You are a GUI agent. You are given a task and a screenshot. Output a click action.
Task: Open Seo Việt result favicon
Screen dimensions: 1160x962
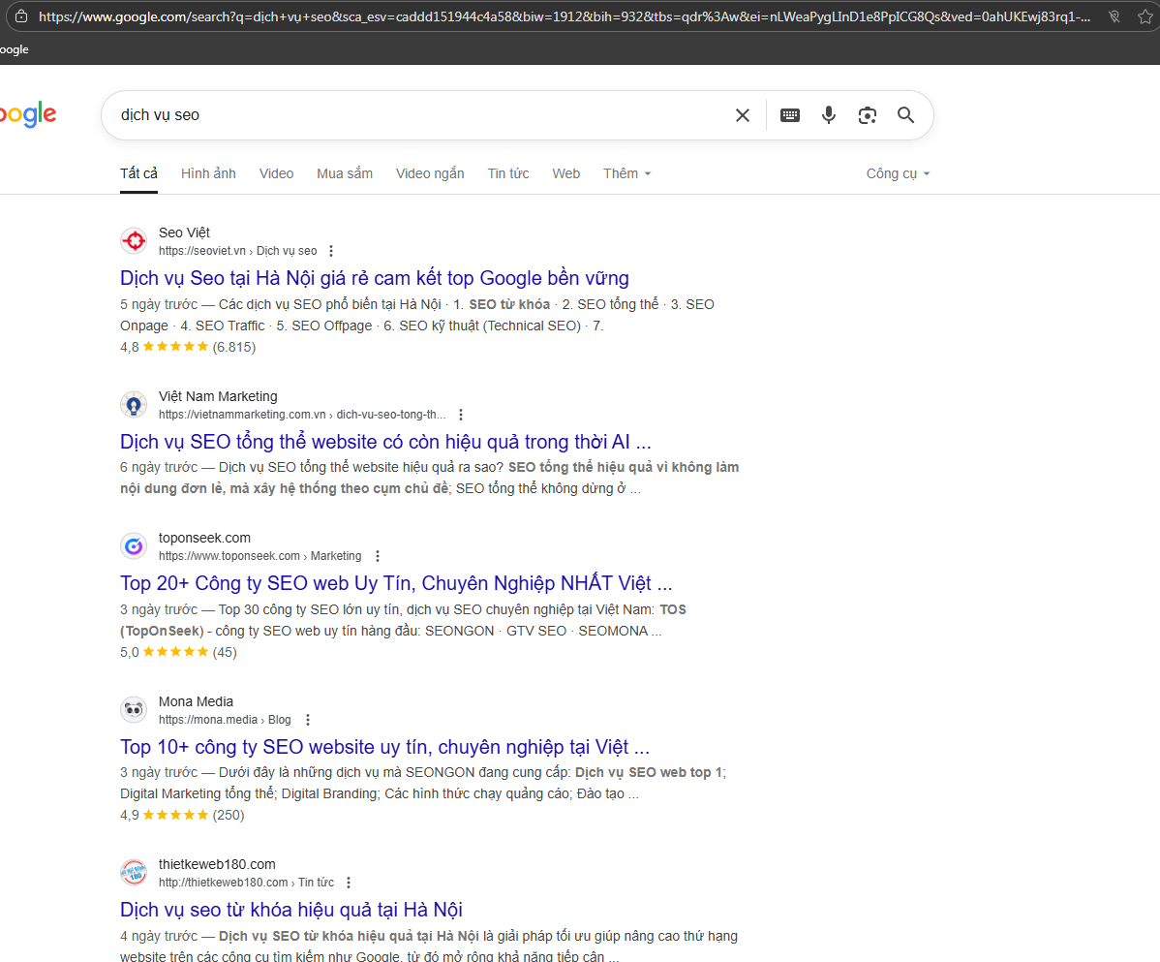[134, 240]
